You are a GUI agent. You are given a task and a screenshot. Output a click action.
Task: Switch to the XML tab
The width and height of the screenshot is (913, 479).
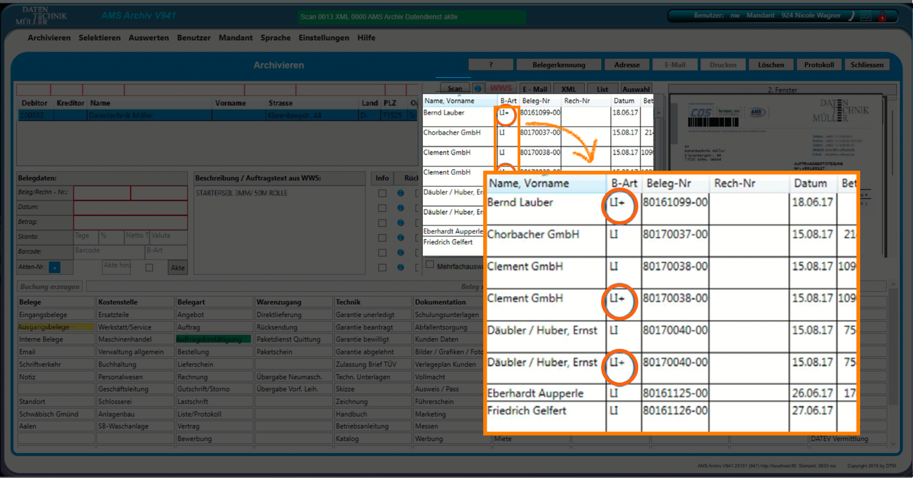click(x=568, y=89)
